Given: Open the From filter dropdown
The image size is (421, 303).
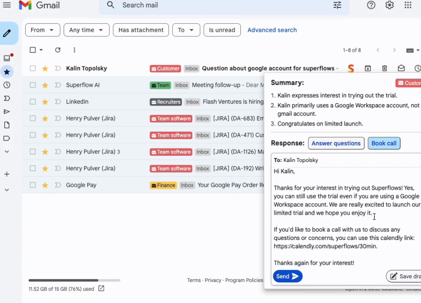Looking at the screenshot, I should [x=43, y=30].
